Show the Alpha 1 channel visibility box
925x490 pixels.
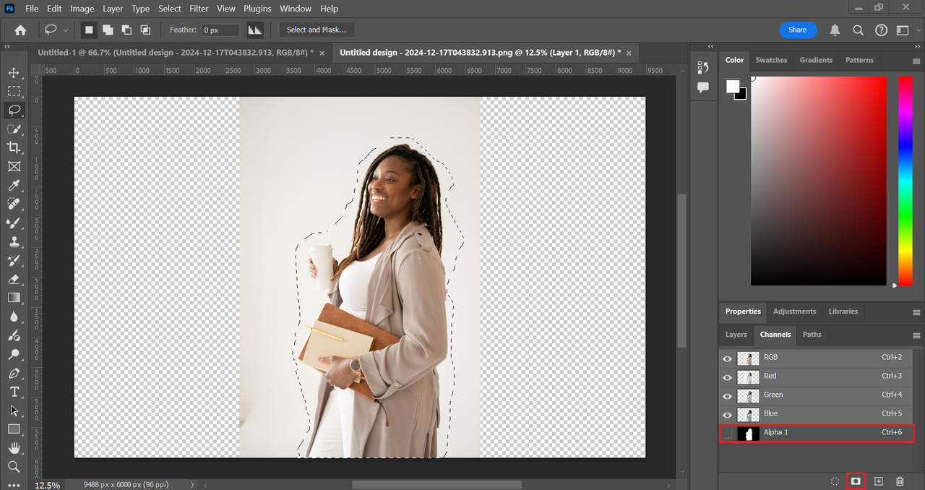[727, 434]
